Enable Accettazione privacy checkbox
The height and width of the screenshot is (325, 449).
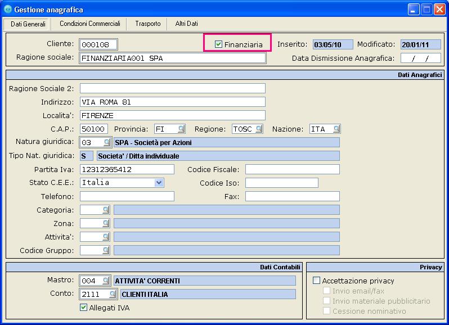[x=316, y=281]
